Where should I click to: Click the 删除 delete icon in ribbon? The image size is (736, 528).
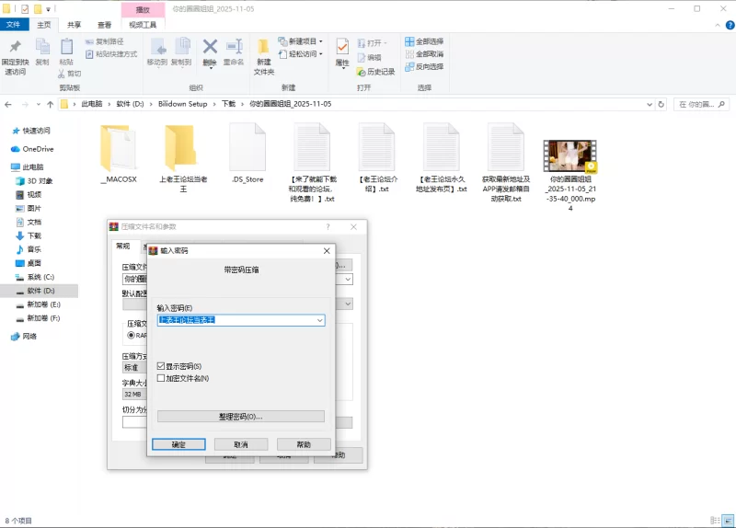(210, 47)
